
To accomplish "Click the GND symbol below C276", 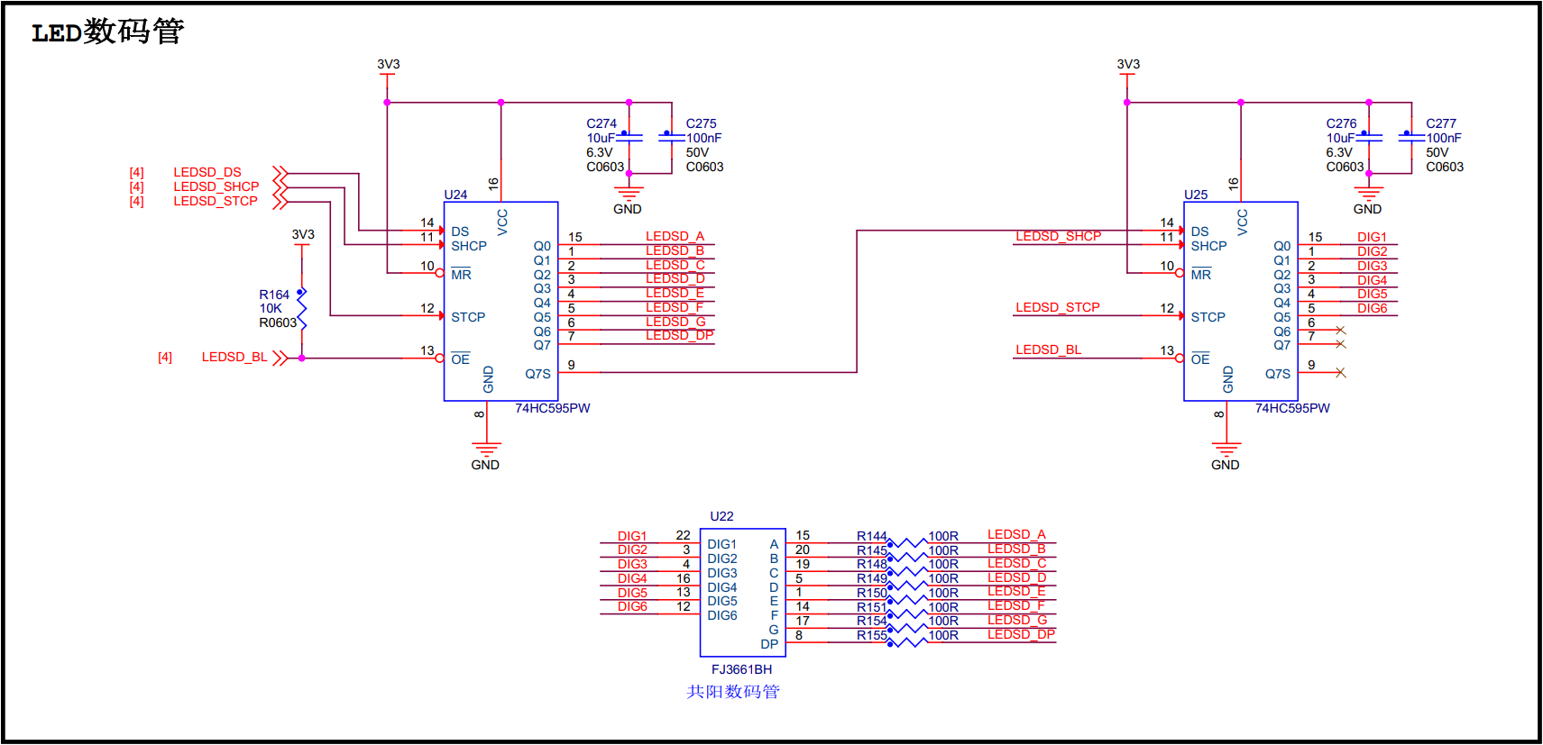I will [x=1369, y=193].
